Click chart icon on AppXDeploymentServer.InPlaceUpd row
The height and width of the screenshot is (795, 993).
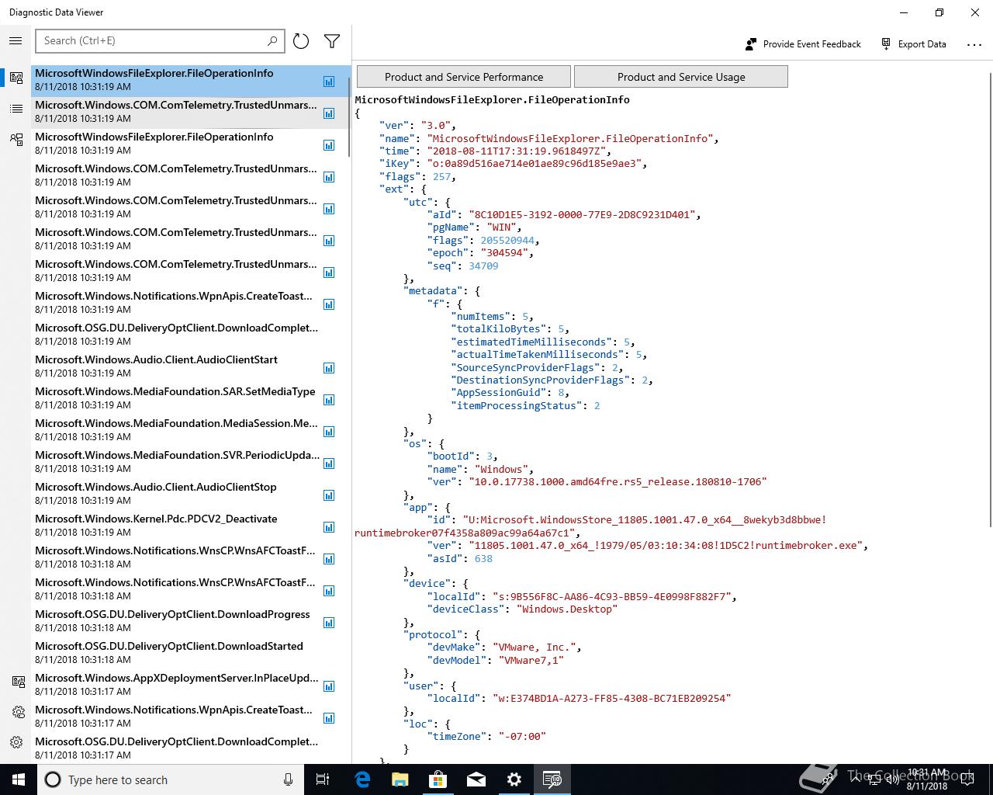[329, 686]
